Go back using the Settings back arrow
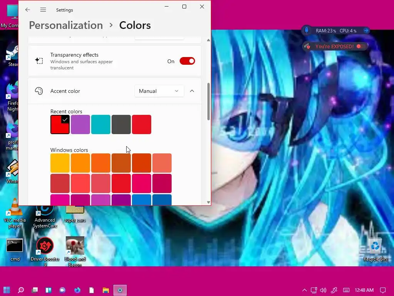Screen dimensions: 394x296 [28, 10]
